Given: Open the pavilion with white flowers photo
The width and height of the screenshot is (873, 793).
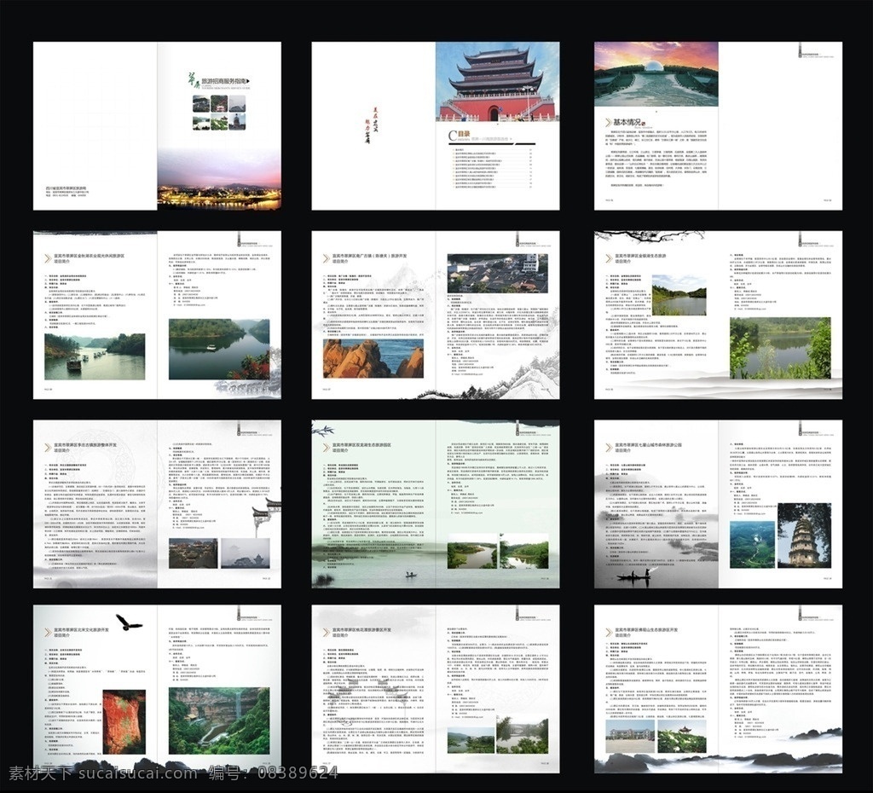Looking at the screenshot, I should point(682,738).
